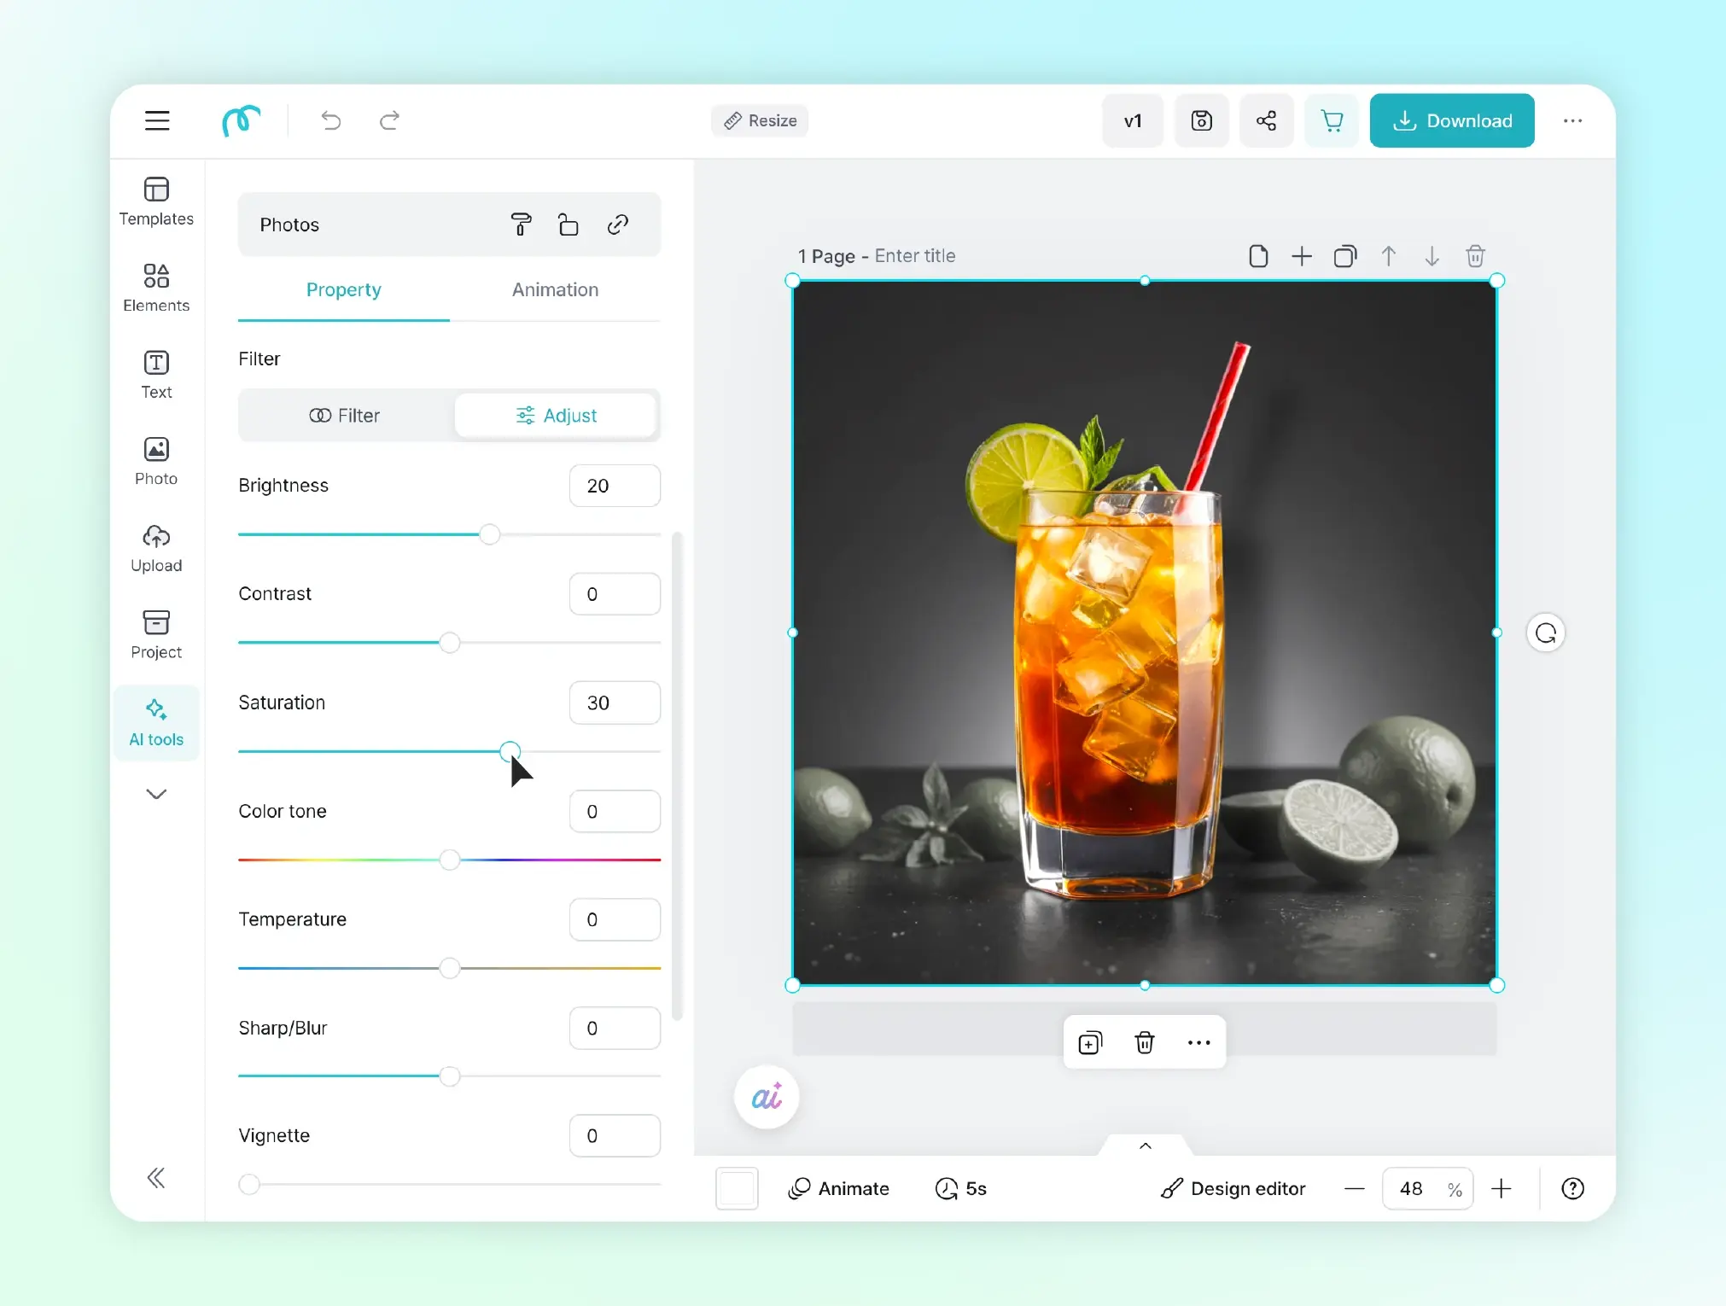Click the Enter title page field
Image resolution: width=1726 pixels, height=1306 pixels.
tap(914, 256)
